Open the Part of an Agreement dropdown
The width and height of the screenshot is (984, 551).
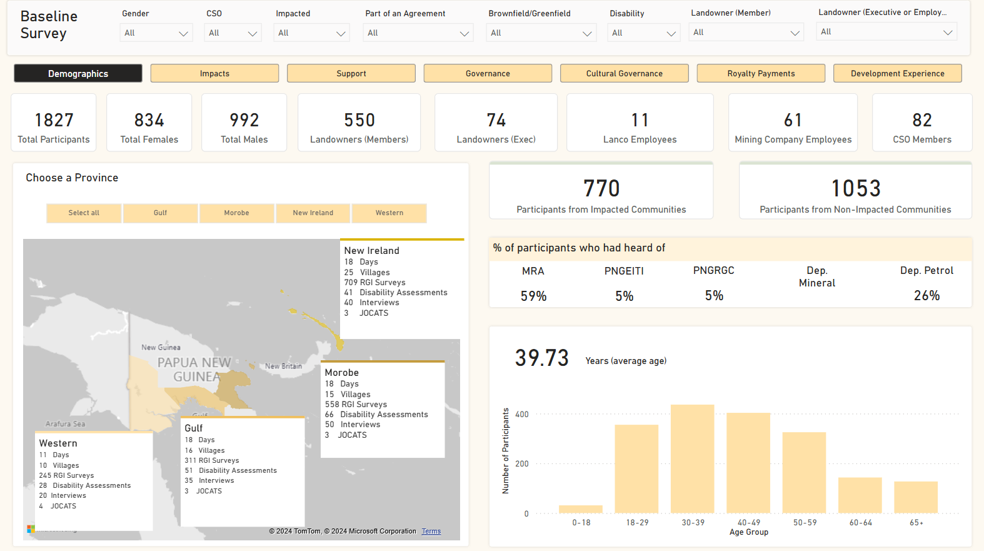(x=418, y=33)
